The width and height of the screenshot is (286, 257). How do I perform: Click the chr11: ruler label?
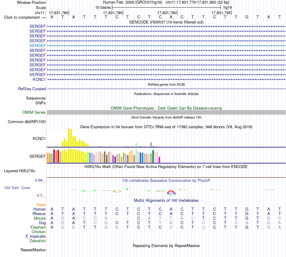tap(40, 13)
